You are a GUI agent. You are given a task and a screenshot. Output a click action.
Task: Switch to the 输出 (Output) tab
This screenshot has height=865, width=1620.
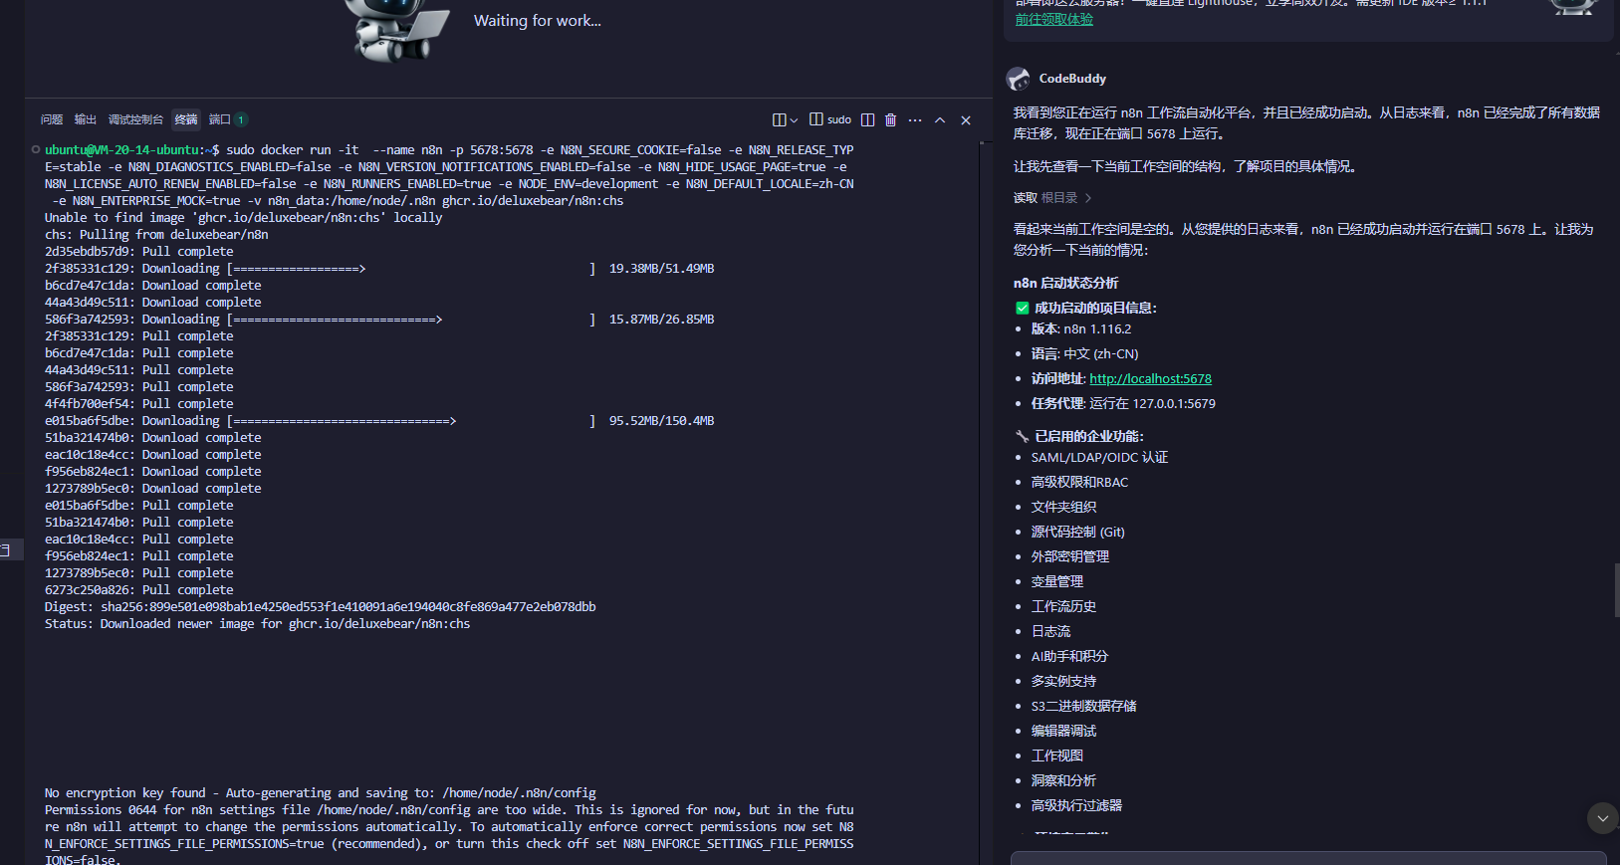[86, 119]
